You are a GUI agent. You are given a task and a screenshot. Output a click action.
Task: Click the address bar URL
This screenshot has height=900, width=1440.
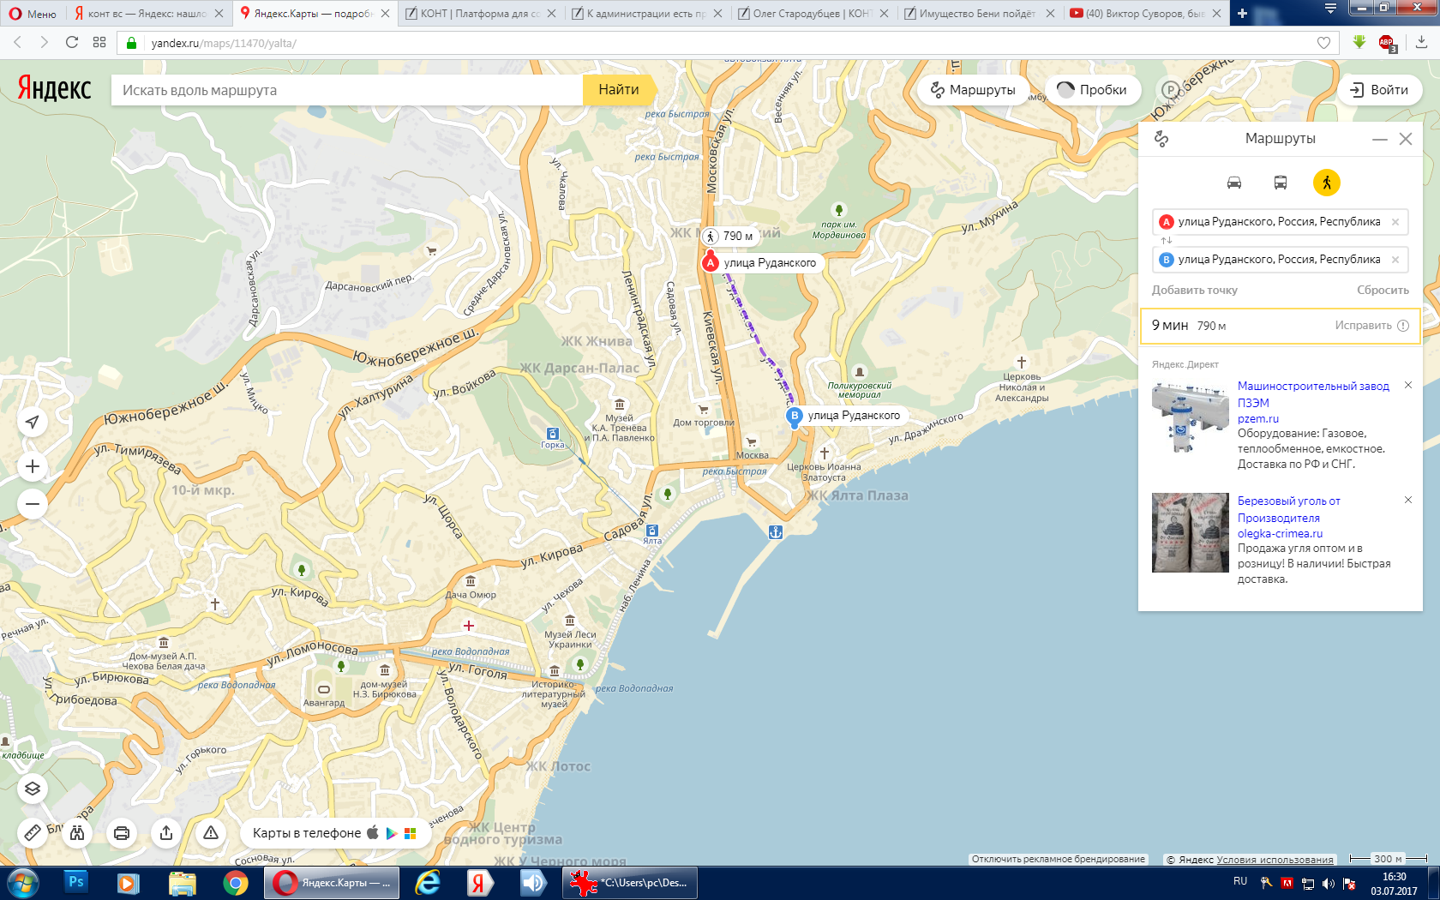(224, 43)
